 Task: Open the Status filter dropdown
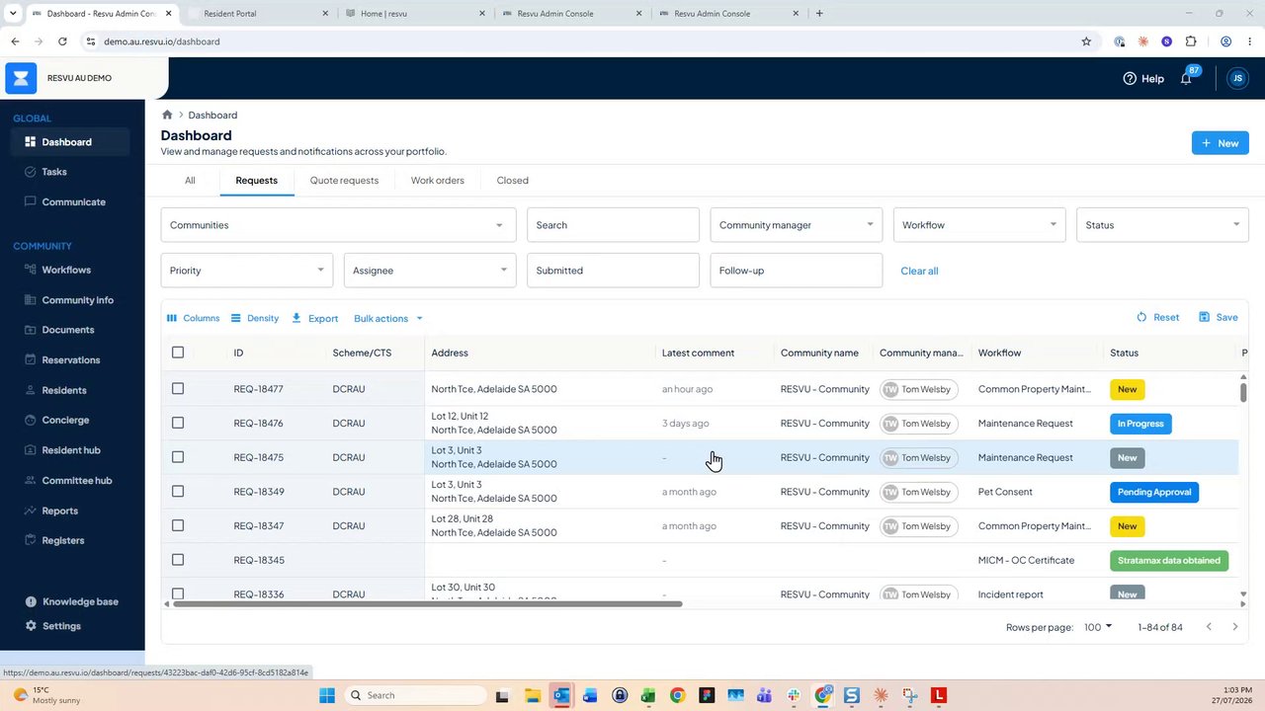[x=1162, y=225]
